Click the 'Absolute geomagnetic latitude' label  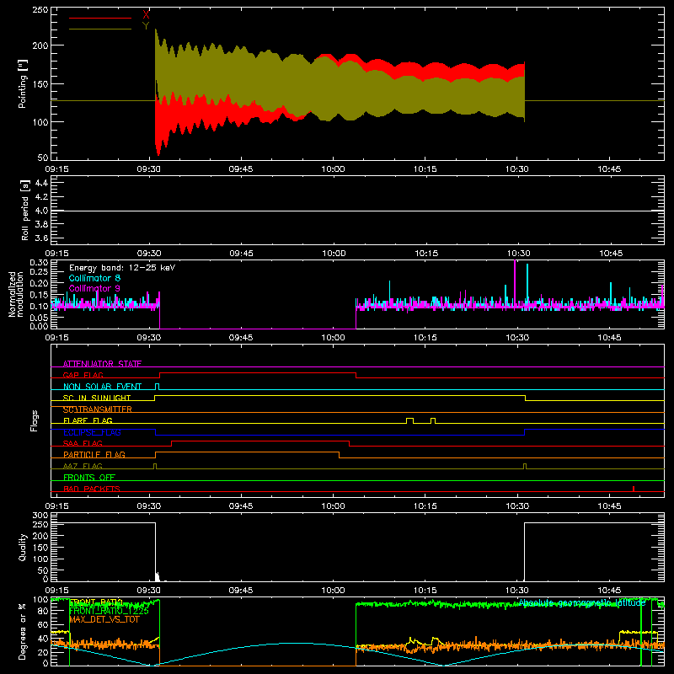click(582, 602)
